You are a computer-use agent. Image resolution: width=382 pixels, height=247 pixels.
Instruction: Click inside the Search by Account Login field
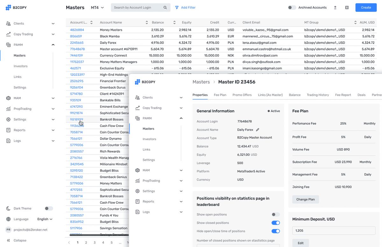click(x=137, y=7)
